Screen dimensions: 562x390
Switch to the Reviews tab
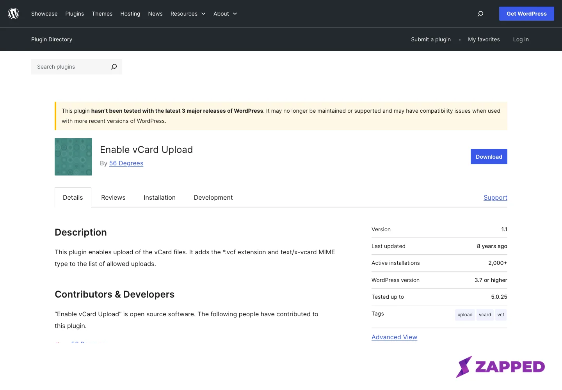[x=113, y=197]
